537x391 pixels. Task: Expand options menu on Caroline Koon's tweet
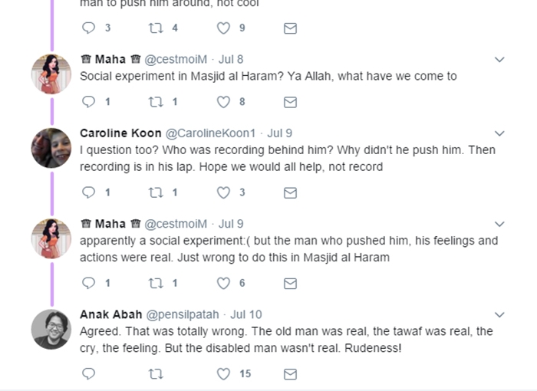499,133
